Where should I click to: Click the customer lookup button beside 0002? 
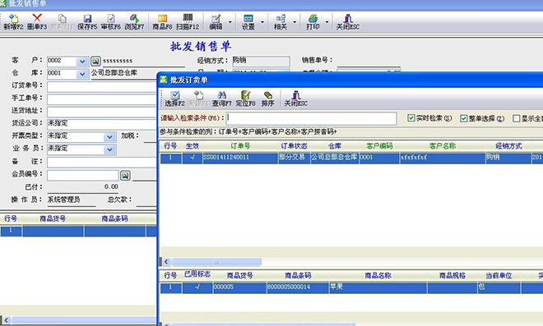(x=95, y=62)
